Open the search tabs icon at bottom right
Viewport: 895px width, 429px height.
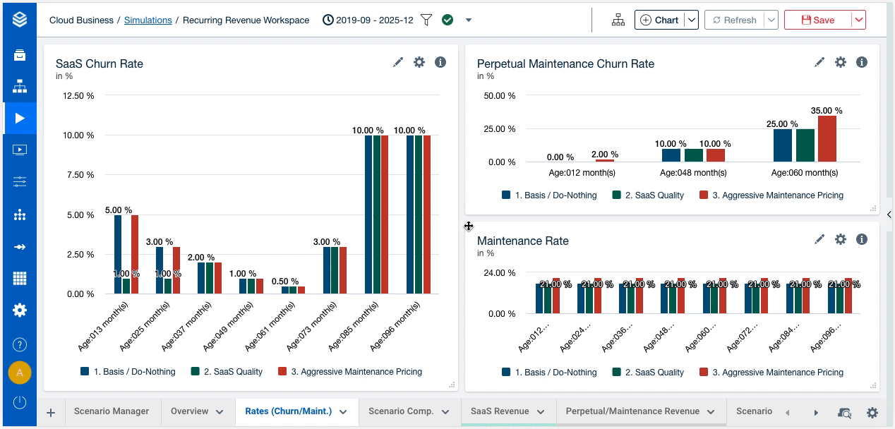(x=844, y=413)
